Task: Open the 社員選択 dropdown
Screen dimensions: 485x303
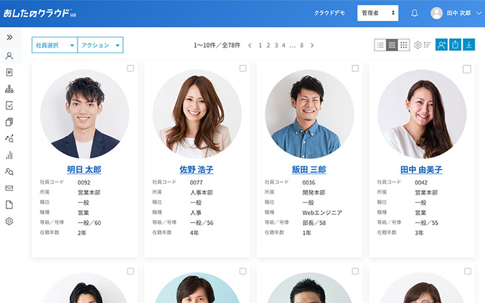Action: click(54, 45)
